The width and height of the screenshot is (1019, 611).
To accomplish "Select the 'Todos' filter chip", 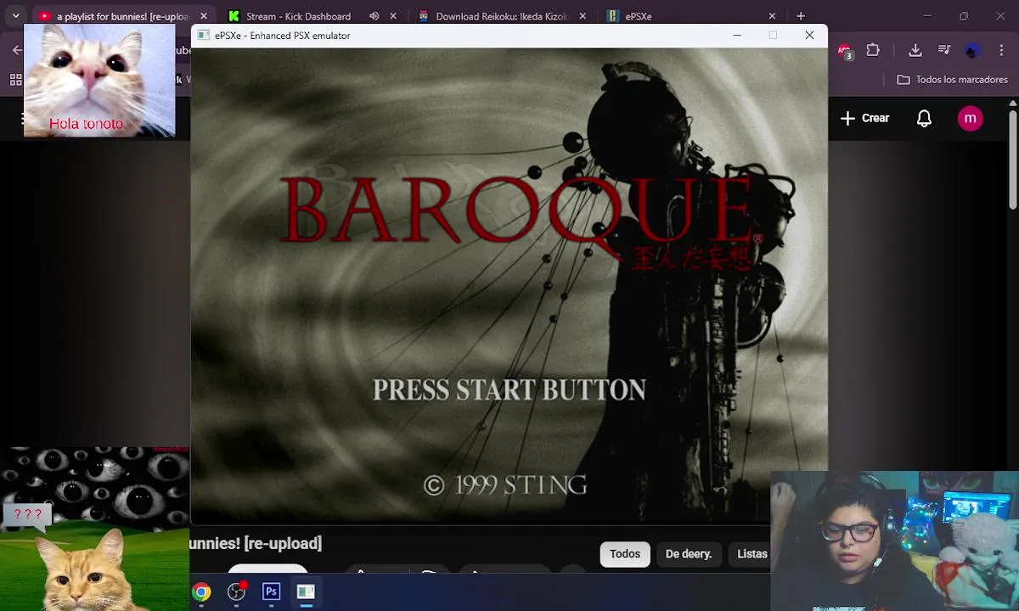I will tap(625, 554).
